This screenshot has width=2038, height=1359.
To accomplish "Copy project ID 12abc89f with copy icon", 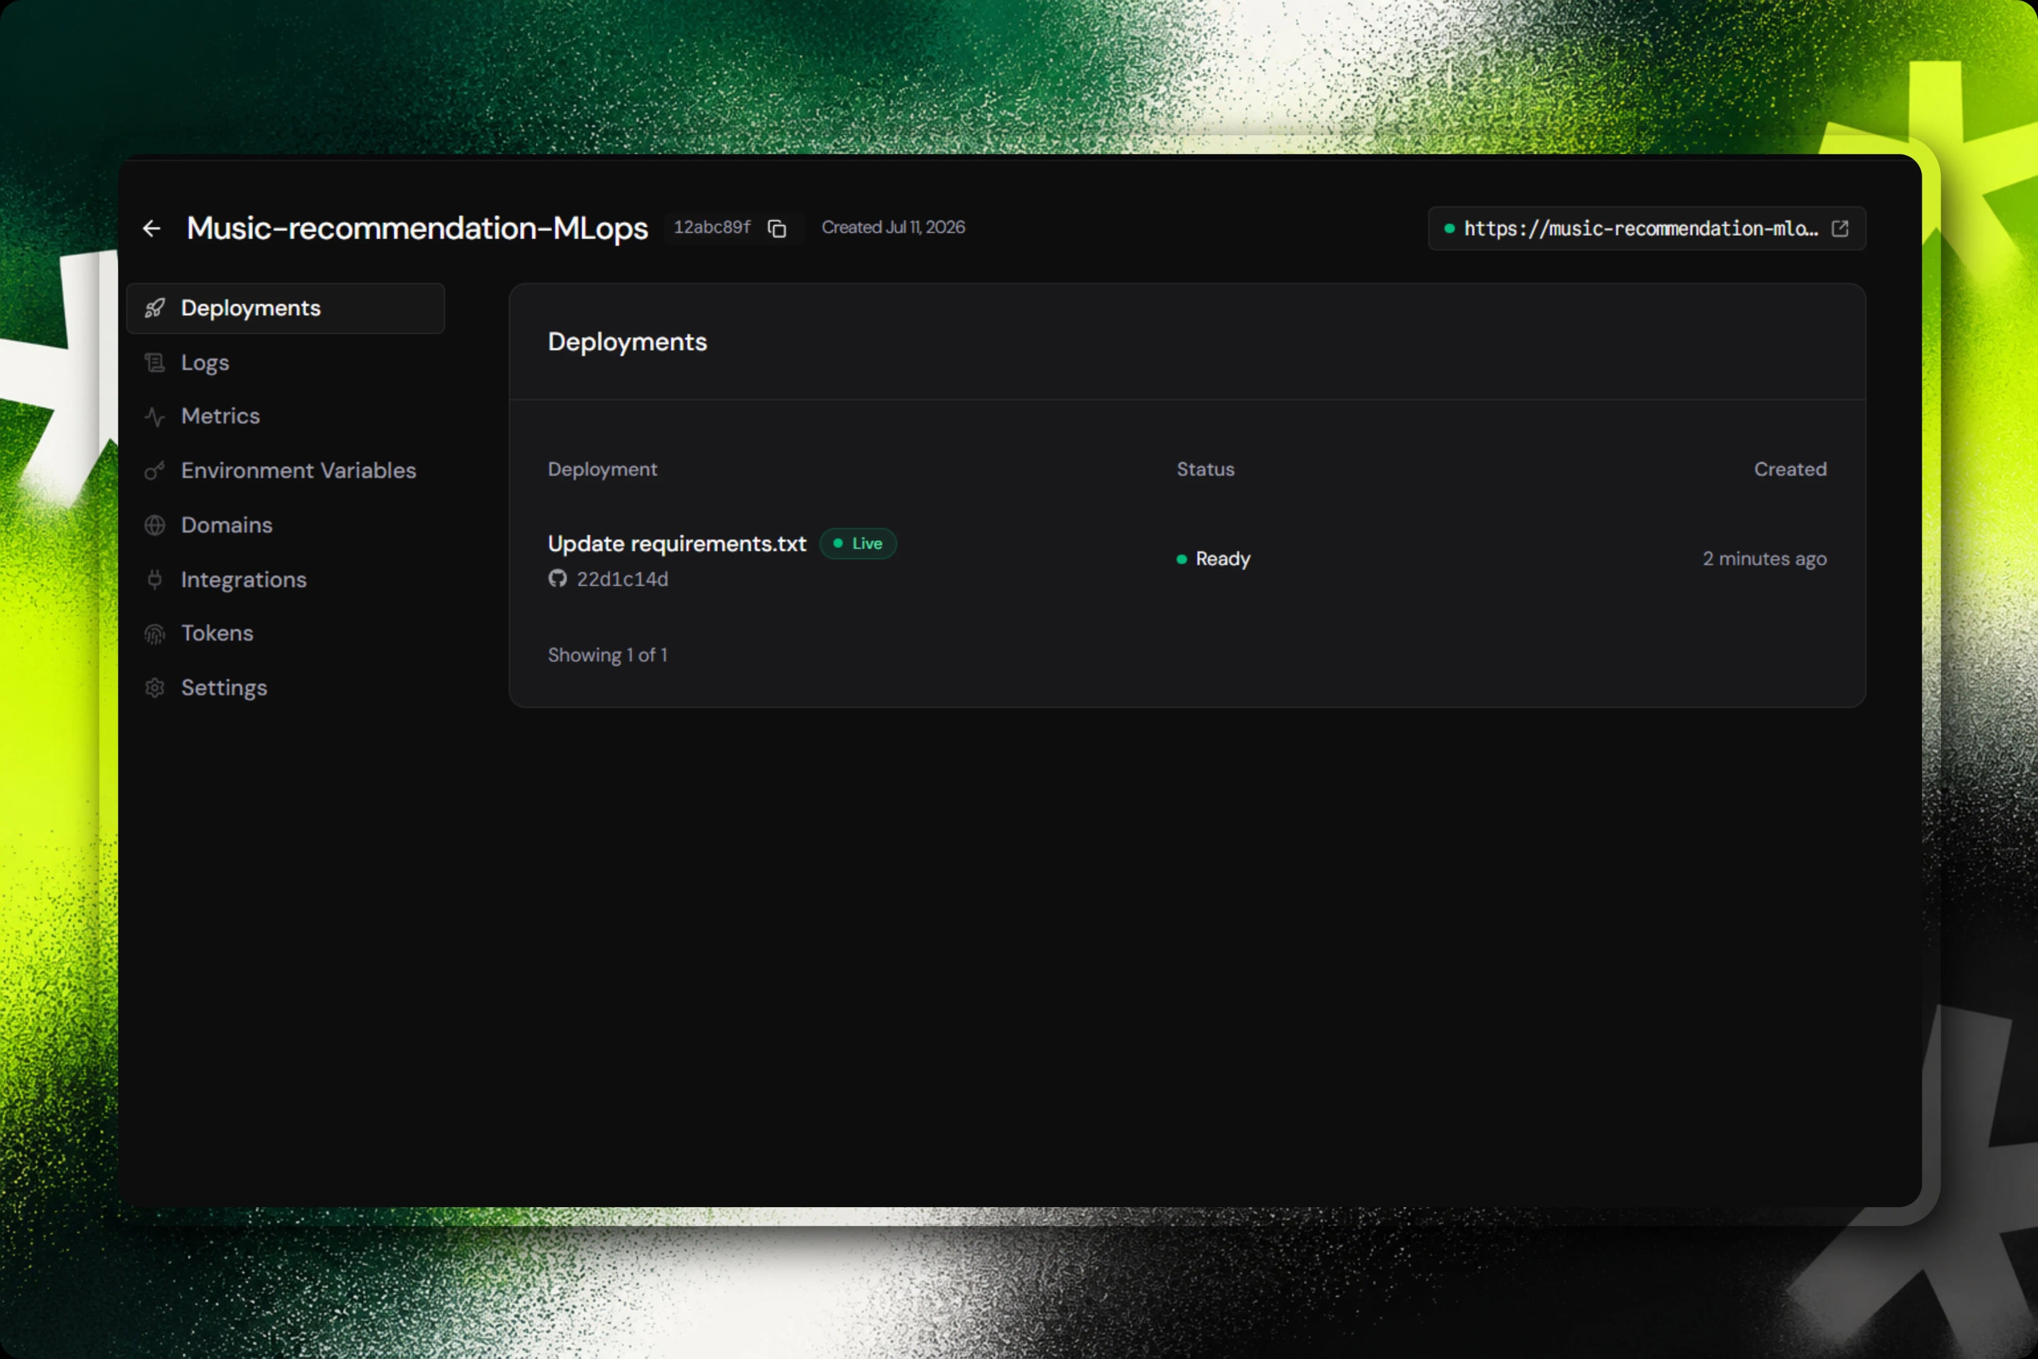I will tap(777, 228).
